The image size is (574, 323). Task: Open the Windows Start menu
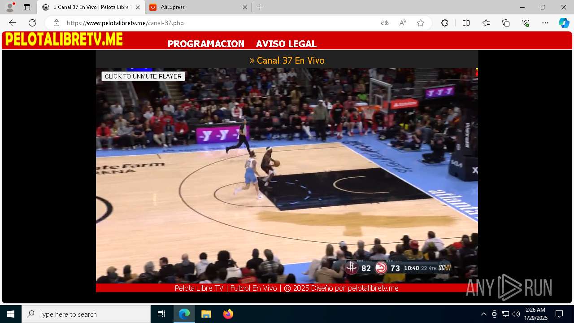(x=11, y=314)
